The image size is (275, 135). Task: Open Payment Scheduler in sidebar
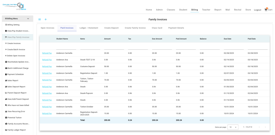pos(17,74)
